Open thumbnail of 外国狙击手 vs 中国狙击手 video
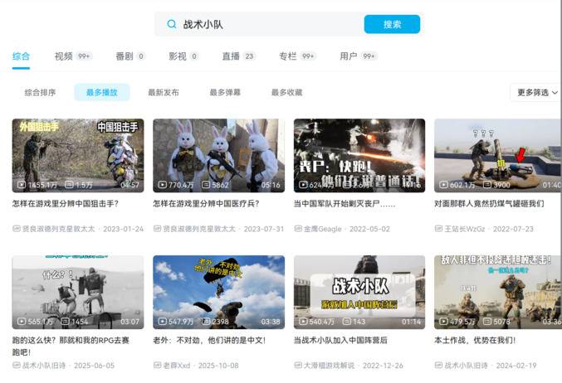Viewport: 562px width, 383px height. click(x=78, y=155)
